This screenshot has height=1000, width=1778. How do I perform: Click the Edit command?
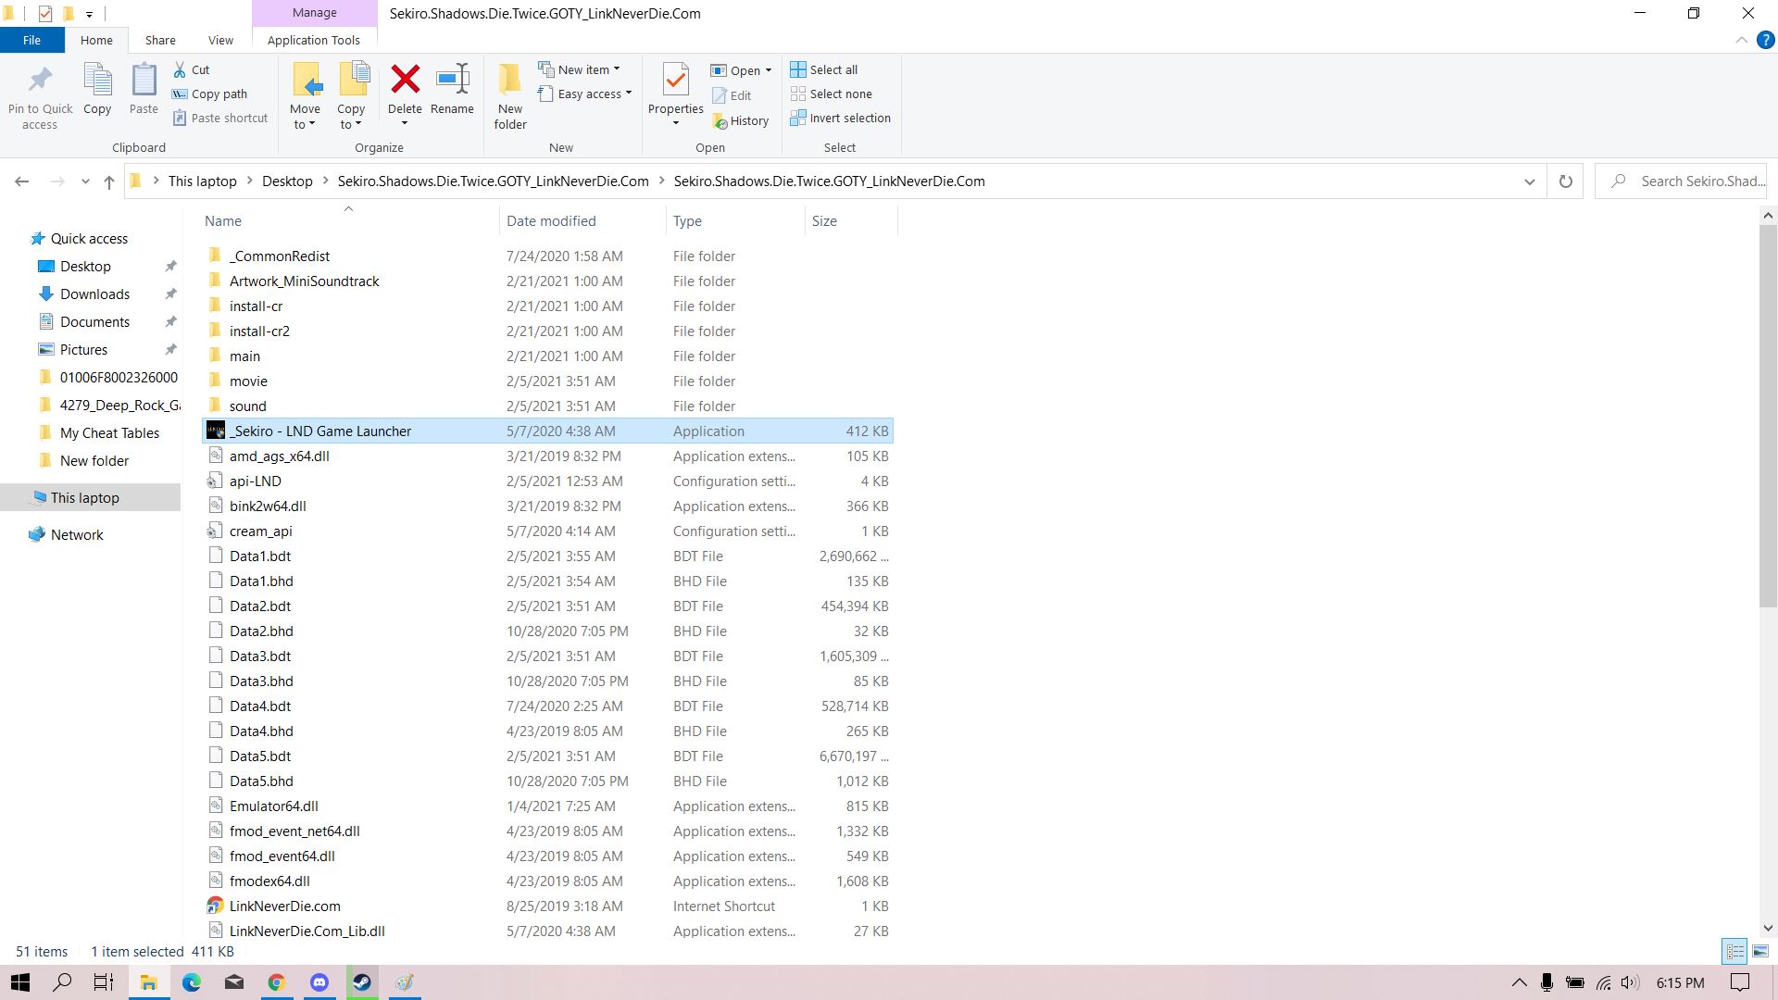tap(732, 95)
